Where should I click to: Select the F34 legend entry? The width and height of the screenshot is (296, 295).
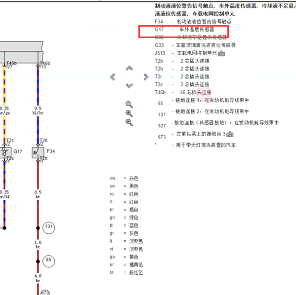coord(193,22)
